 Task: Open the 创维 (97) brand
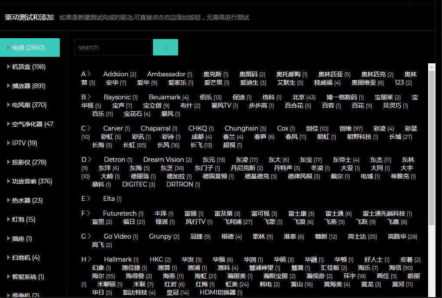(x=351, y=128)
